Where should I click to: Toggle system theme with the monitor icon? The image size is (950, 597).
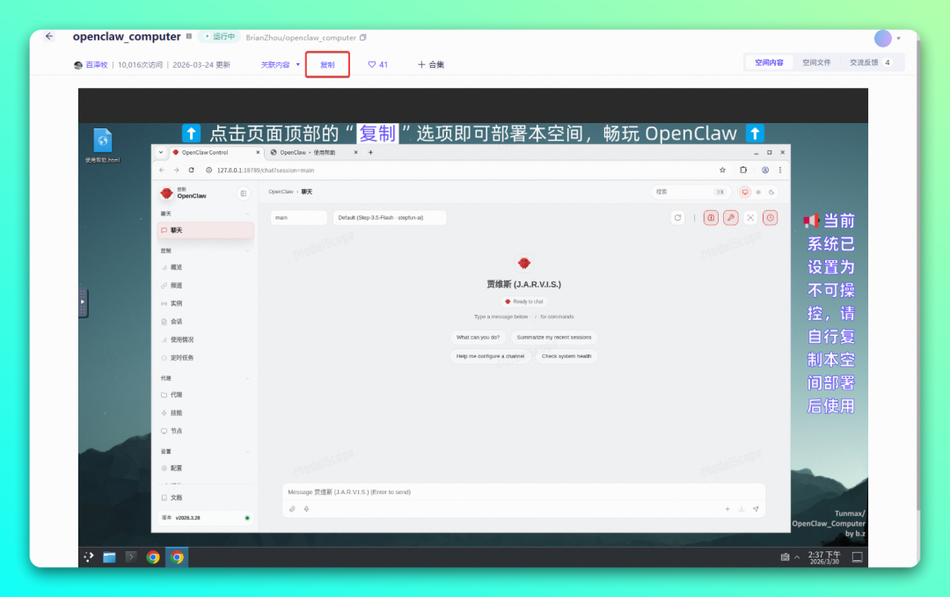click(x=745, y=193)
